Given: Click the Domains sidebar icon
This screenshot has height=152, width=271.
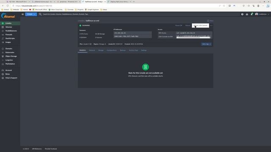Looking at the screenshot, I should (3, 49).
